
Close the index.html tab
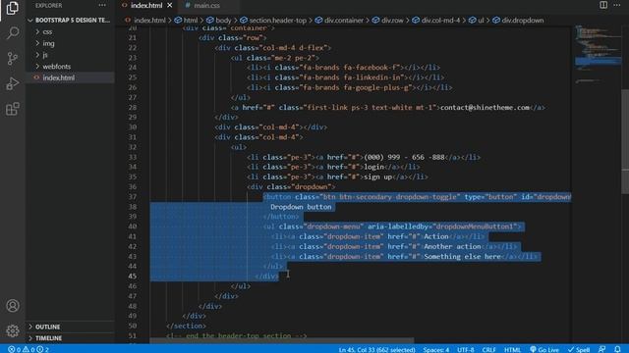tap(170, 5)
